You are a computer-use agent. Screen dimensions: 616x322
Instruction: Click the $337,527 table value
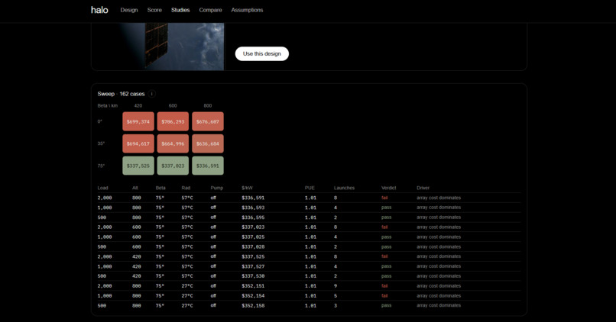[x=253, y=266]
